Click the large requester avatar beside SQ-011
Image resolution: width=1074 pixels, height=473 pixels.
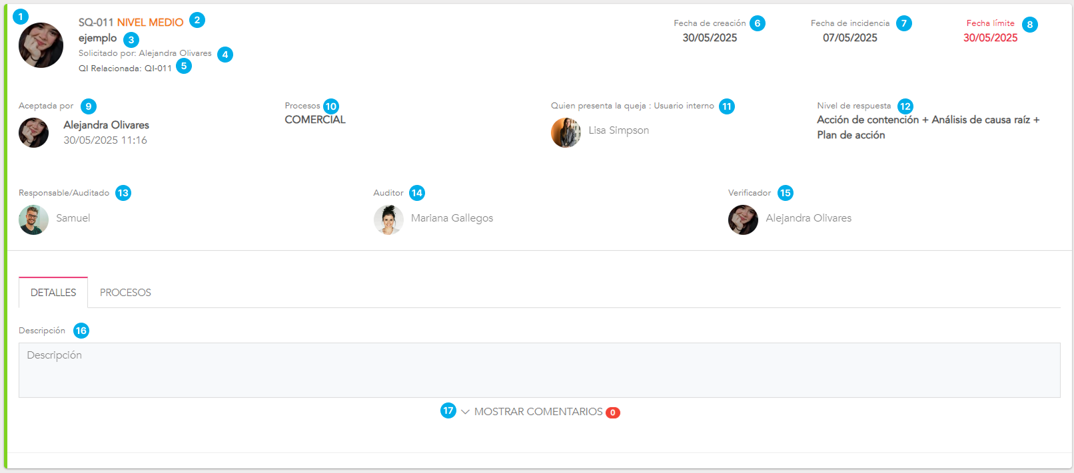point(41,45)
